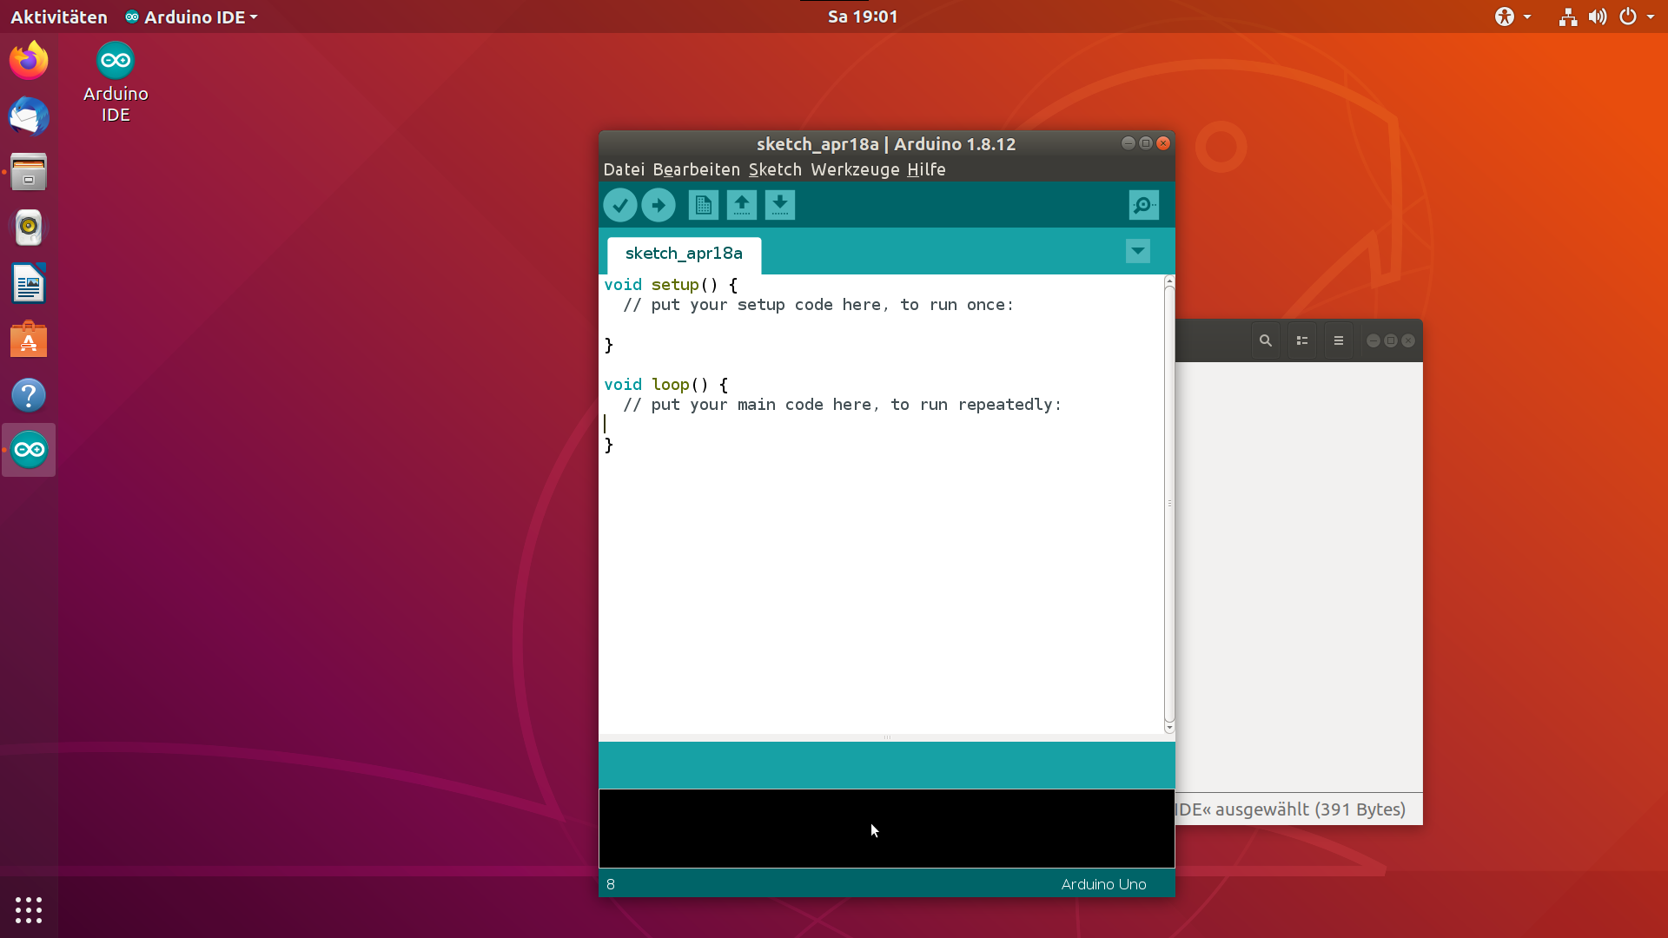
Task: Launch Firefox from the dock
Action: point(29,61)
